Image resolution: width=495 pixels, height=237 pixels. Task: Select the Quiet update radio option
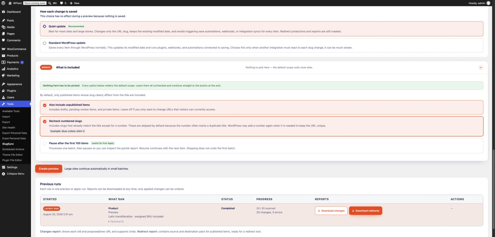(x=44, y=27)
